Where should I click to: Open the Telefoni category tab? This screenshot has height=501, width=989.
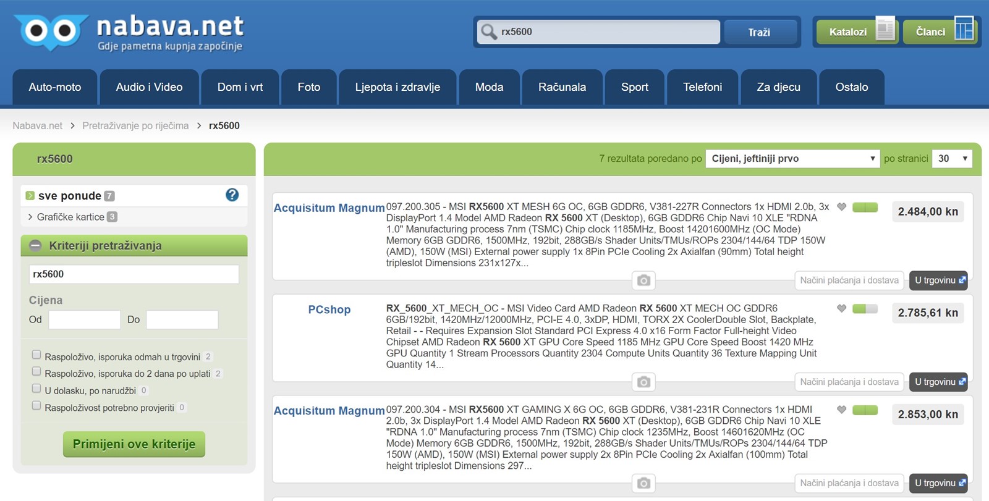click(x=702, y=88)
